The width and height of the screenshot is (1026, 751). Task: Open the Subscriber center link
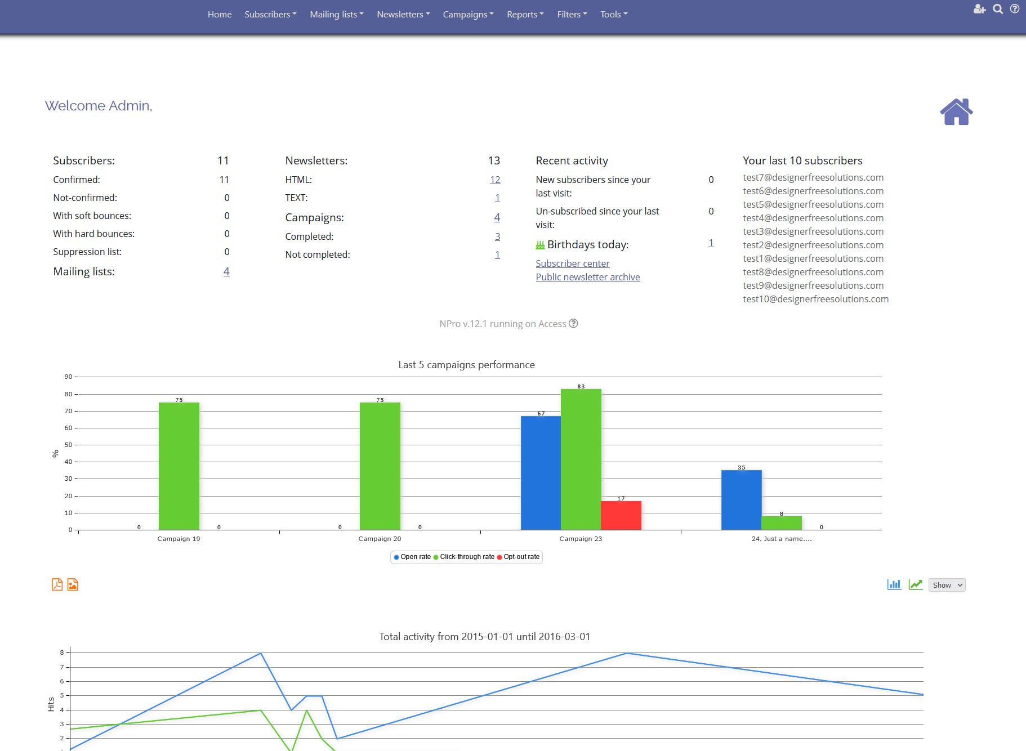(572, 263)
